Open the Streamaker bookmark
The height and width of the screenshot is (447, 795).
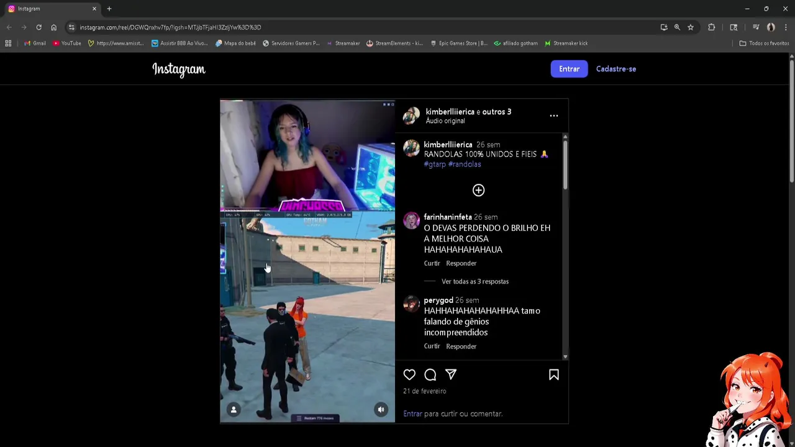click(343, 43)
